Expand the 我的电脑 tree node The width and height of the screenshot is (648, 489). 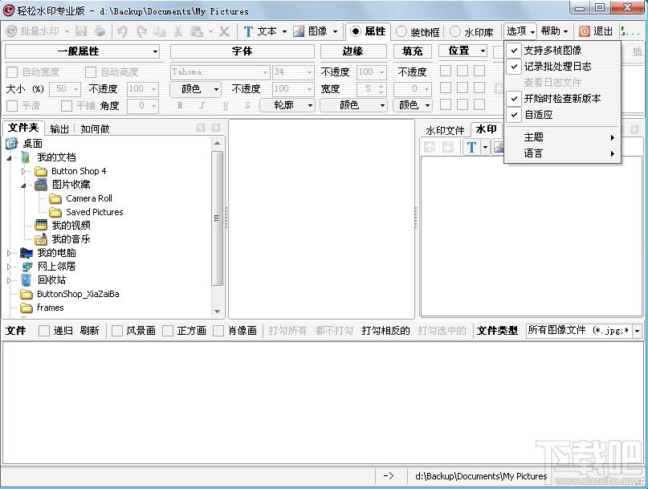coord(9,253)
